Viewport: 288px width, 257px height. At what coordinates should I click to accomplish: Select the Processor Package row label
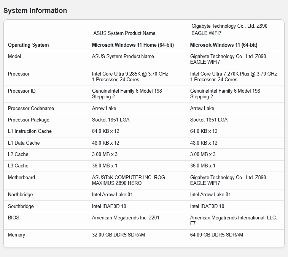pyautogui.click(x=29, y=120)
